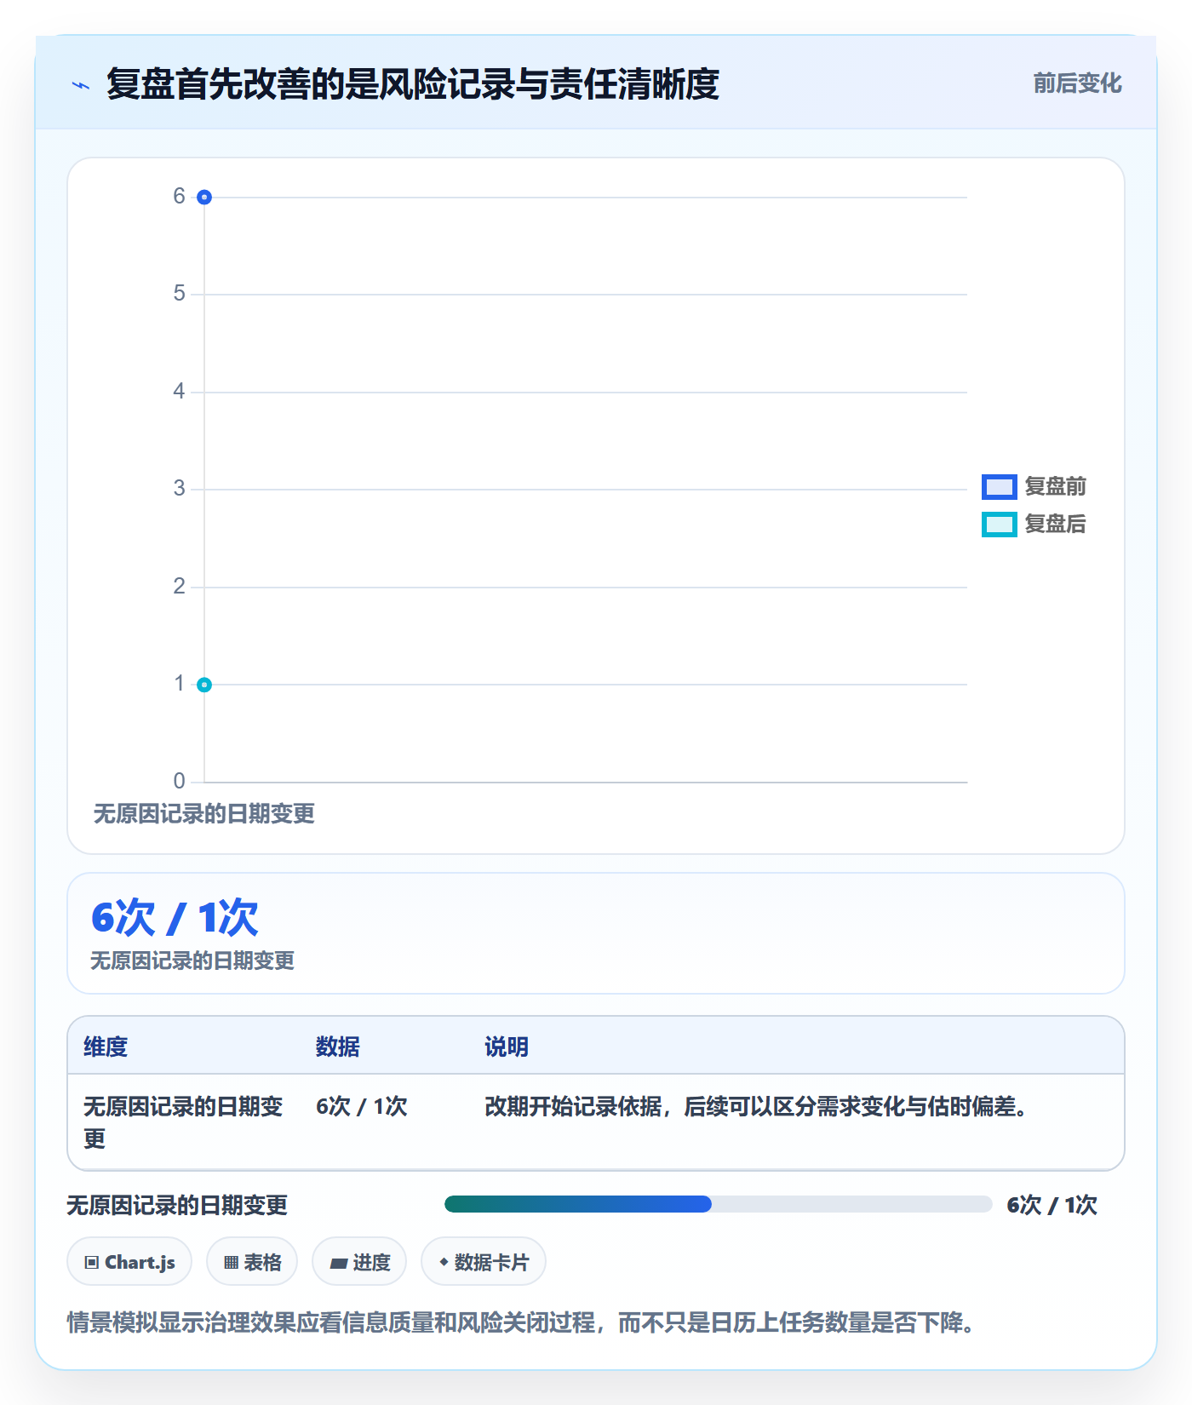This screenshot has height=1405, width=1192.
Task: Click the cyan data point at 1
Action: tap(204, 685)
